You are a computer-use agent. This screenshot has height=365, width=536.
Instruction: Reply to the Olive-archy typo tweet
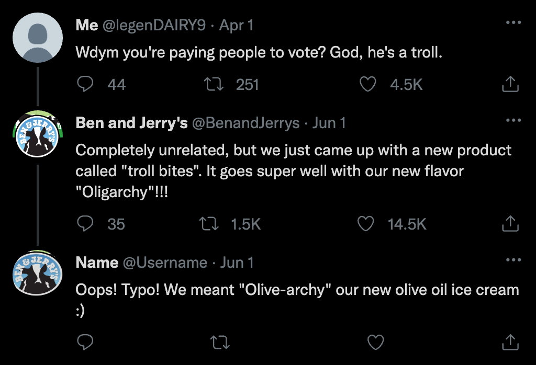coord(85,343)
